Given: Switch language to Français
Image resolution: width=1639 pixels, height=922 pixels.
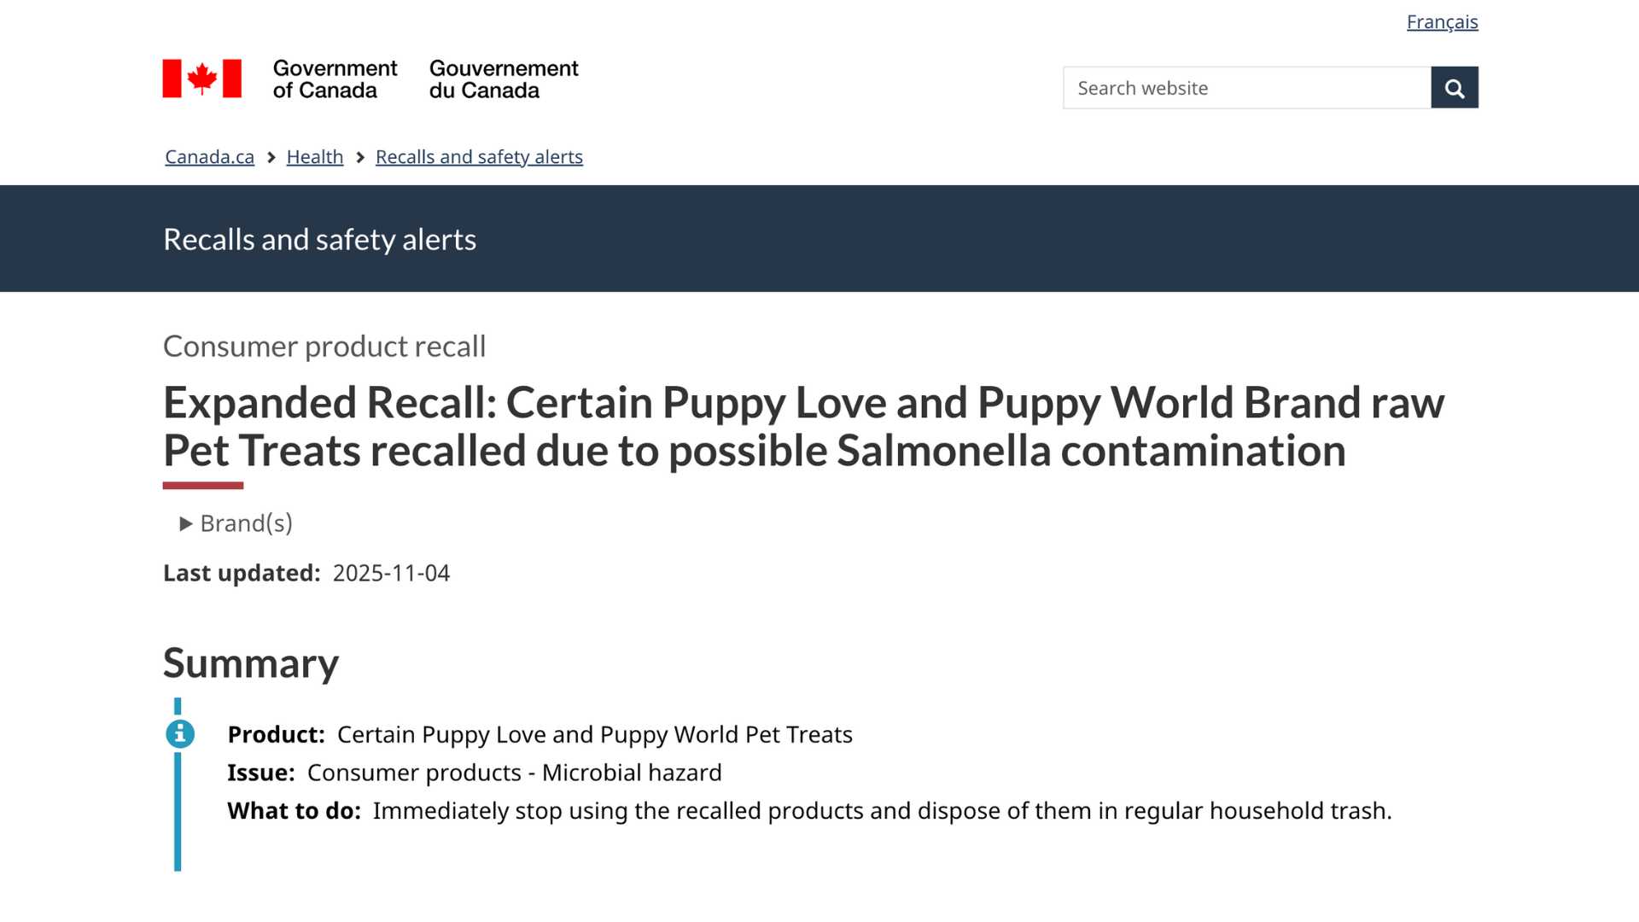Looking at the screenshot, I should 1442,22.
